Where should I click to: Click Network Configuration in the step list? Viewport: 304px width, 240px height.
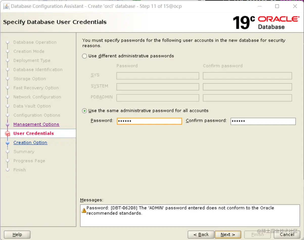tap(37, 97)
